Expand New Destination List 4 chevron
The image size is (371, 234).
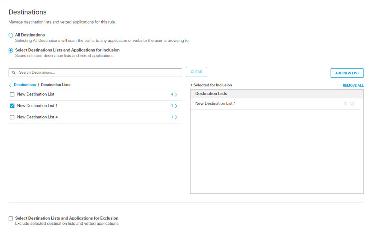pos(176,117)
